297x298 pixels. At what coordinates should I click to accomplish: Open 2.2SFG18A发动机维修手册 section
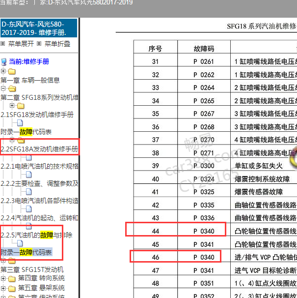click(x=39, y=149)
